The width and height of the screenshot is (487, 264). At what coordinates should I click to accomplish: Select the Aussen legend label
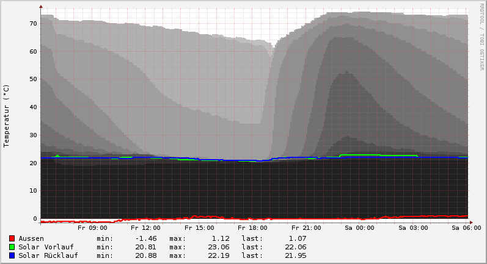31,238
